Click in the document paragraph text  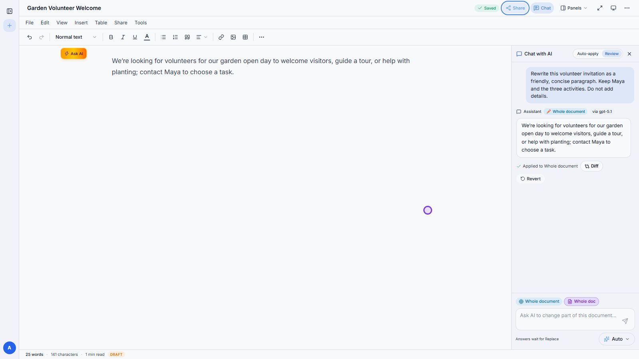[261, 67]
